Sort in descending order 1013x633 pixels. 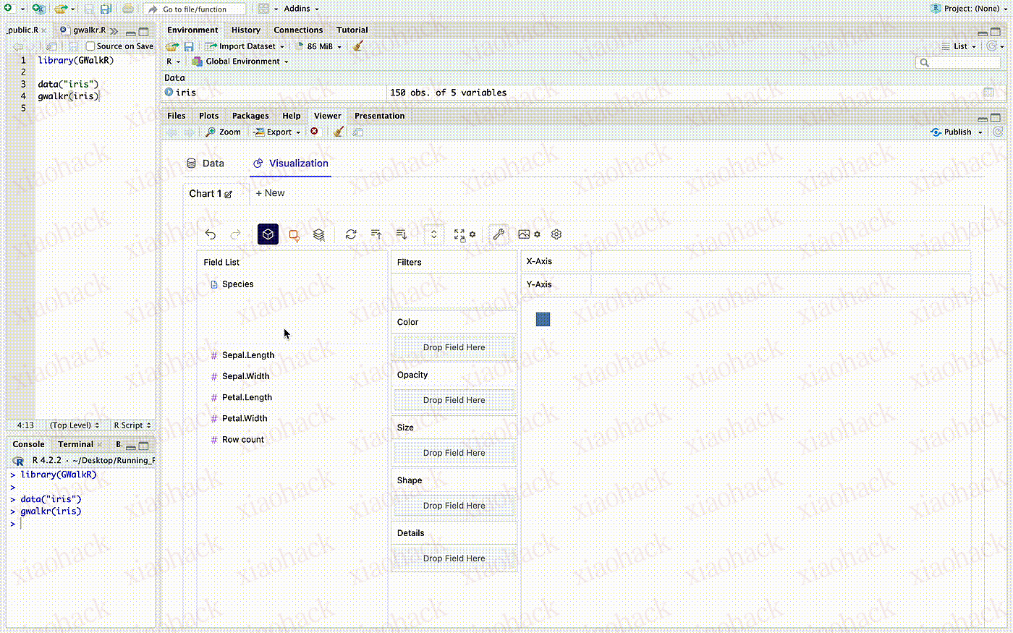402,234
